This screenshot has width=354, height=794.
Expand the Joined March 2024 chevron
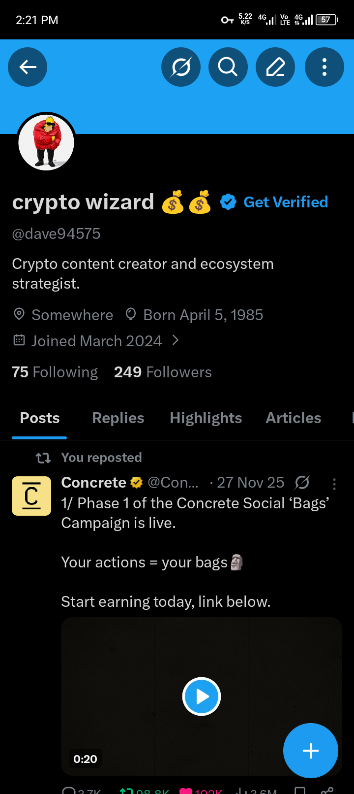[x=176, y=340]
